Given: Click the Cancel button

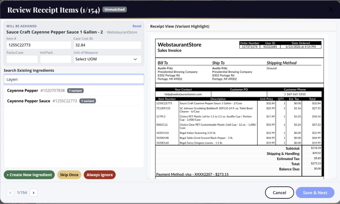Looking at the screenshot, I should click(x=279, y=192).
